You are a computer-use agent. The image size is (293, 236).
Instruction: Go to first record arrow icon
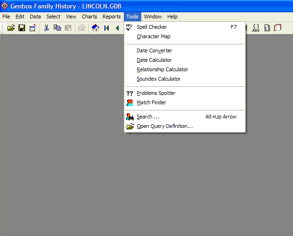pos(107,28)
